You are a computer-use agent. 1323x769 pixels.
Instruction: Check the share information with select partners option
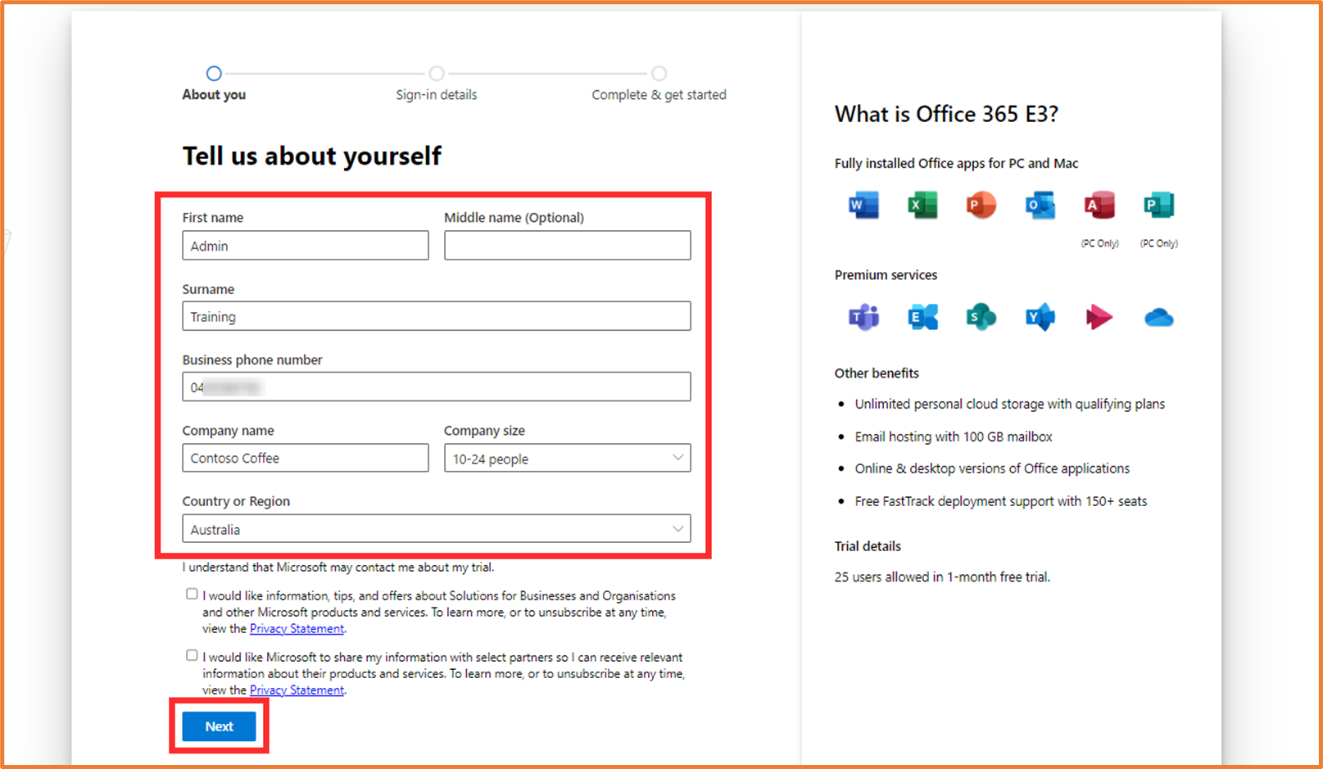(191, 654)
